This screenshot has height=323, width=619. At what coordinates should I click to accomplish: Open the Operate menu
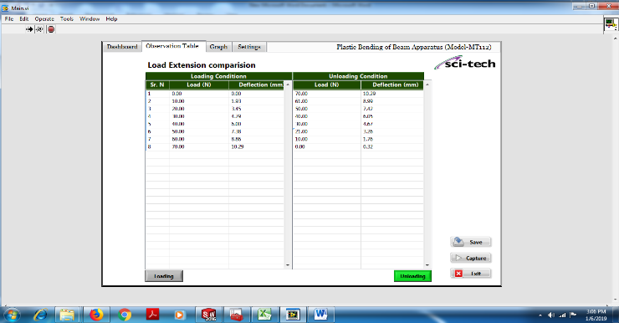[x=44, y=18]
